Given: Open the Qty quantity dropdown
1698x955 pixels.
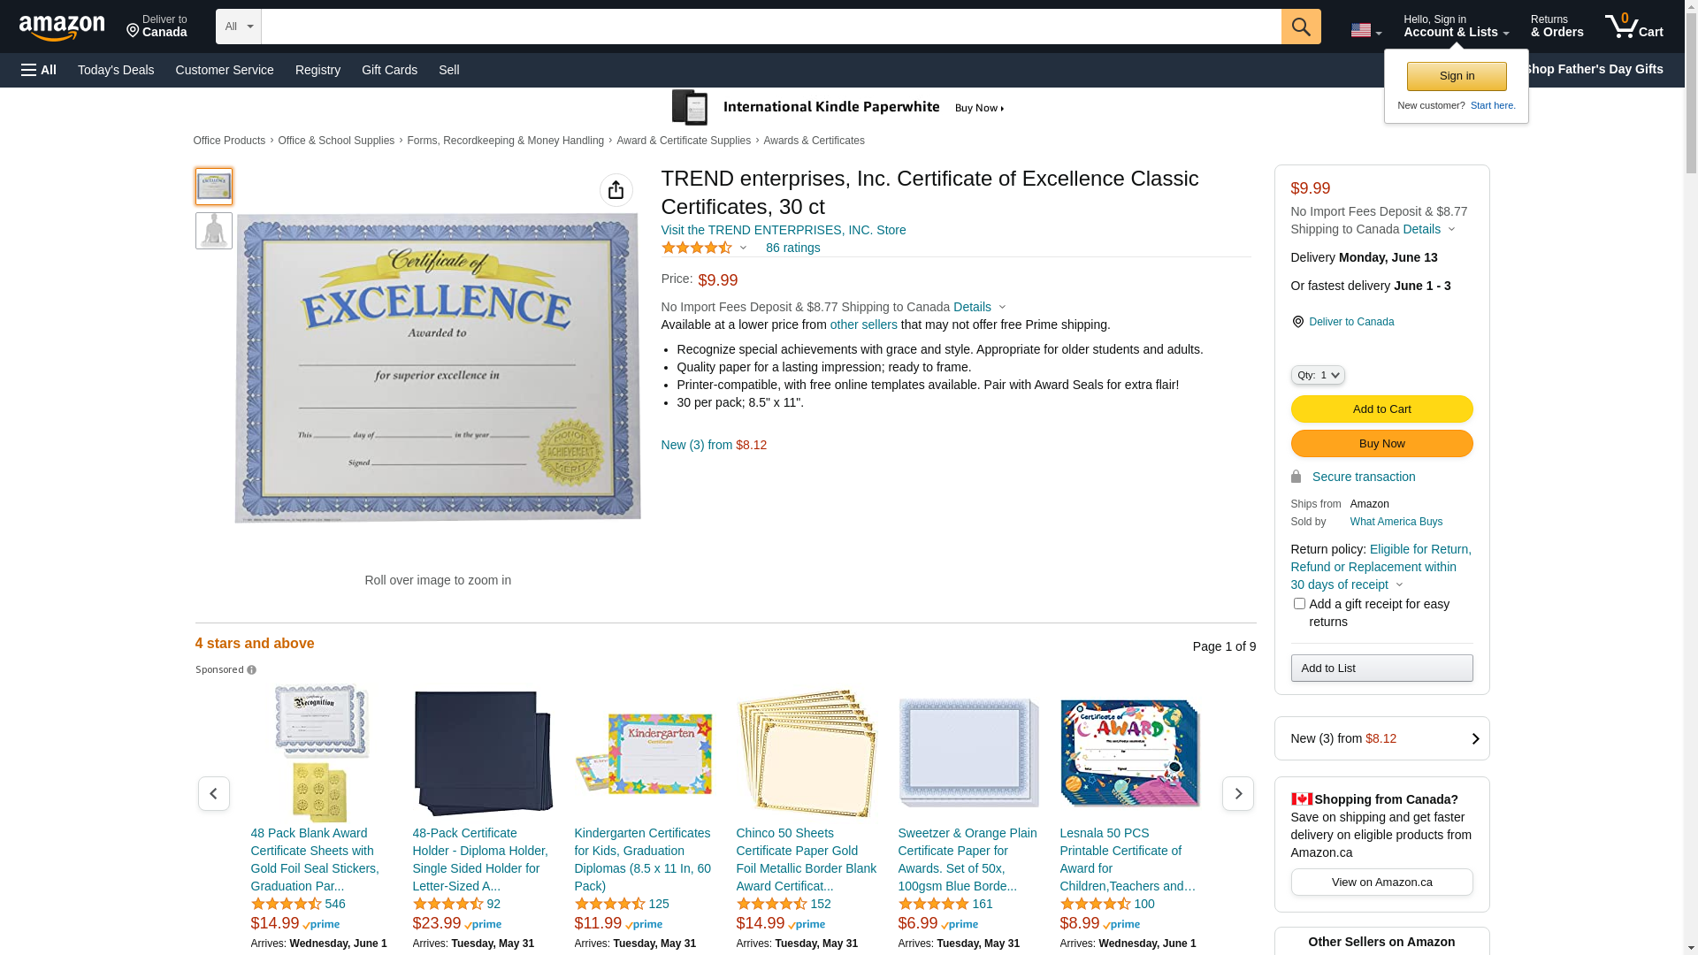Looking at the screenshot, I should (x=1318, y=375).
